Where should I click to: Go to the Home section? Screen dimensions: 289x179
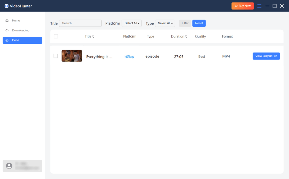[x=22, y=21]
